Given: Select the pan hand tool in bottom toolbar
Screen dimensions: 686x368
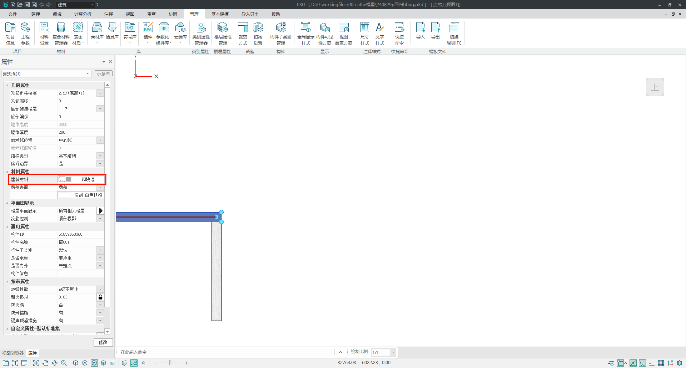Looking at the screenshot, I should (x=45, y=363).
